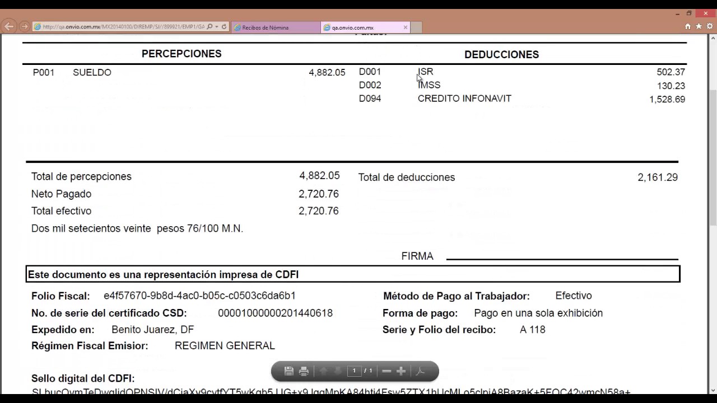The width and height of the screenshot is (717, 403).
Task: Click the 1,528.69 deduction amount
Action: click(x=667, y=99)
